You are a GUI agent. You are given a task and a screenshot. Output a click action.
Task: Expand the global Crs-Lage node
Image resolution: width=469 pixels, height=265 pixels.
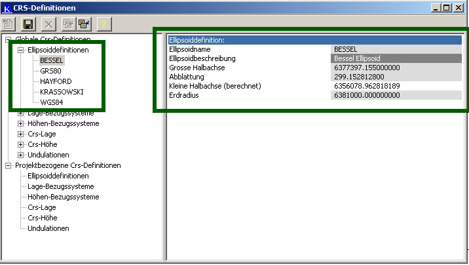click(x=21, y=134)
